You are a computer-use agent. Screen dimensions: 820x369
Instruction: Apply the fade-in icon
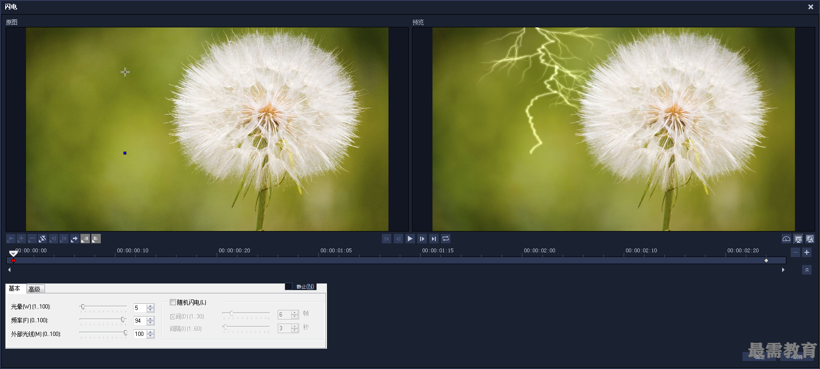coord(85,239)
